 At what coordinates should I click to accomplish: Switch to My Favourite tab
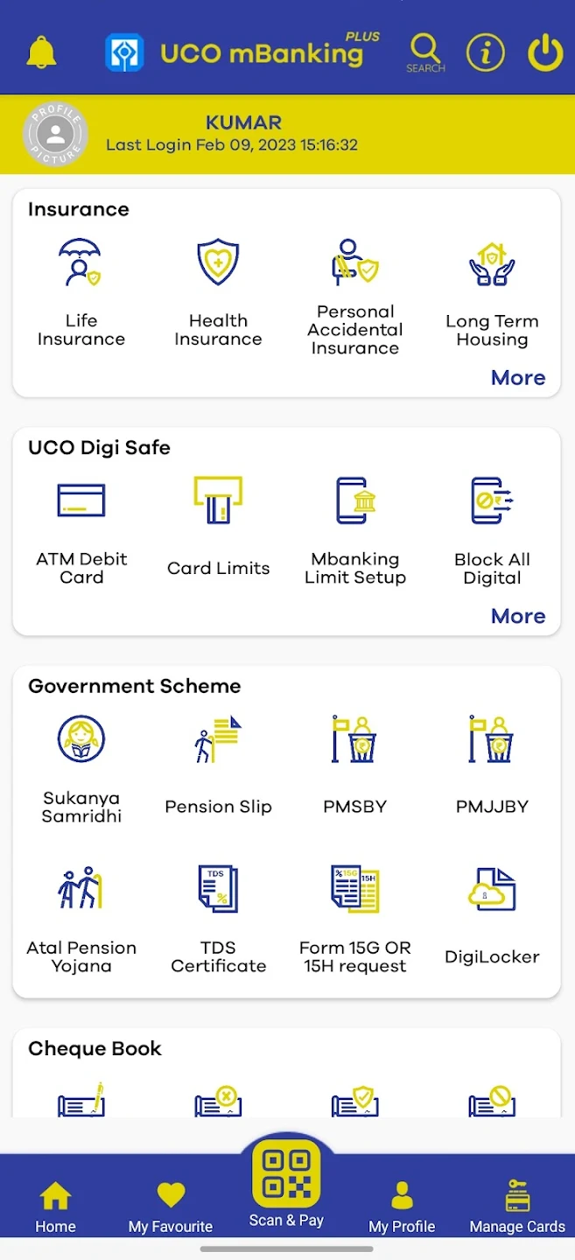pyautogui.click(x=171, y=1207)
